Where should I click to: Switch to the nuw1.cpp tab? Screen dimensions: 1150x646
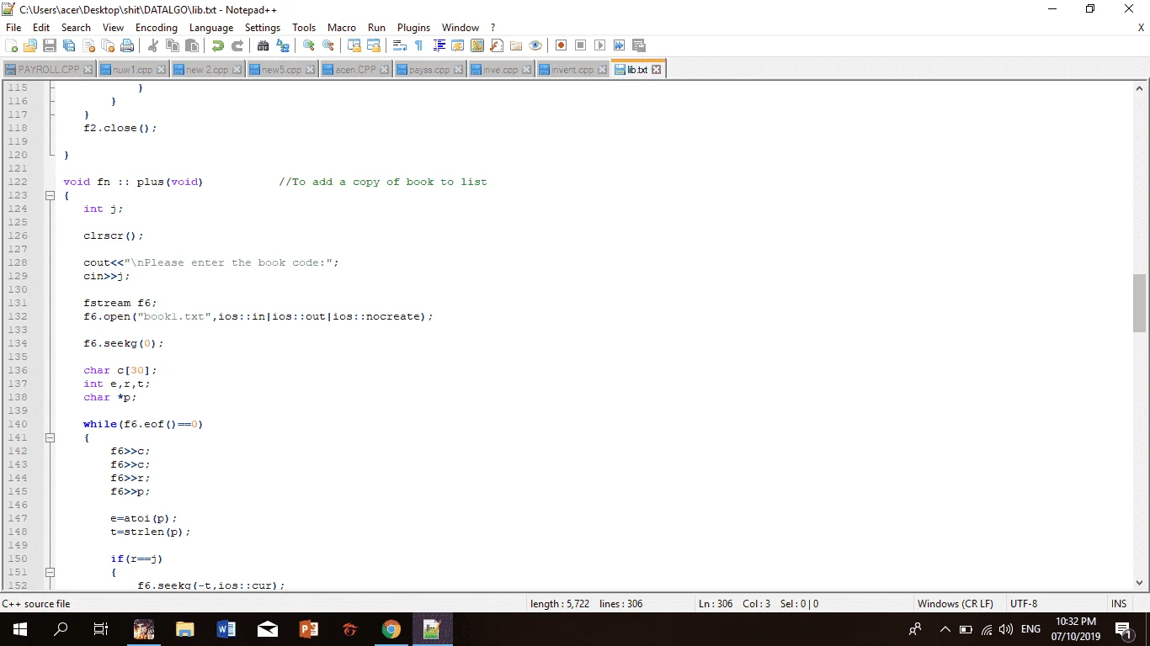tap(132, 70)
